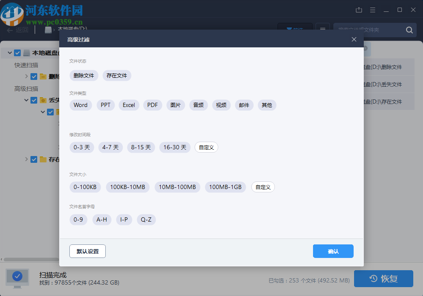Select the row ending with \存在文件
This screenshot has height=296, width=423.
click(389, 101)
